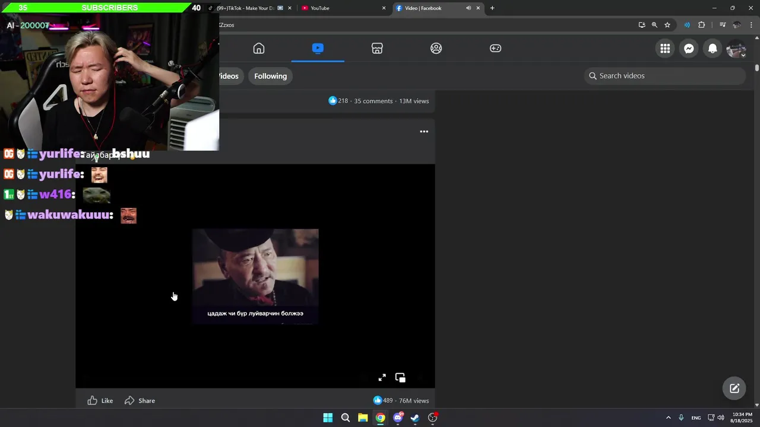Click install app icon in address bar
The image size is (760, 427).
coord(642,25)
